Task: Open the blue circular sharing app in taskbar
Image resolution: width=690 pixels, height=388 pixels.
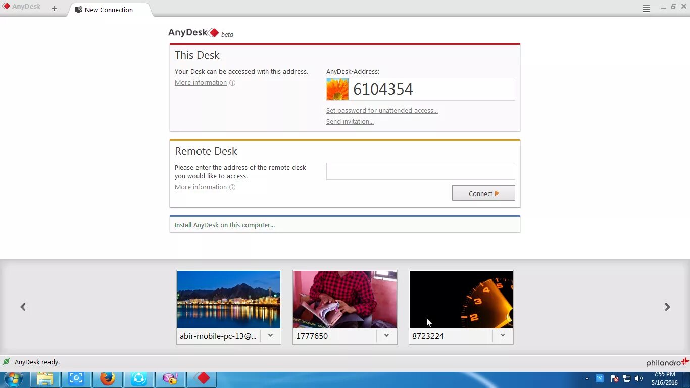Action: pos(139,379)
